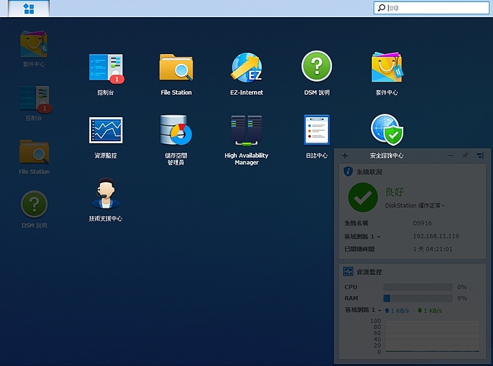The image size is (493, 366).
Task: Open 套件中心 (Package Center) in app grid
Action: point(386,68)
